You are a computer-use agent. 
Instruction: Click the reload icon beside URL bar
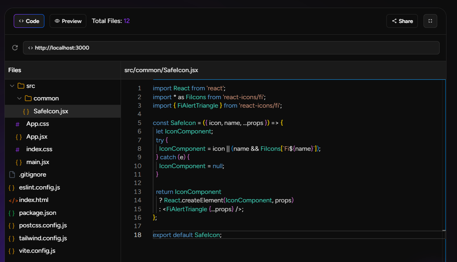[15, 48]
